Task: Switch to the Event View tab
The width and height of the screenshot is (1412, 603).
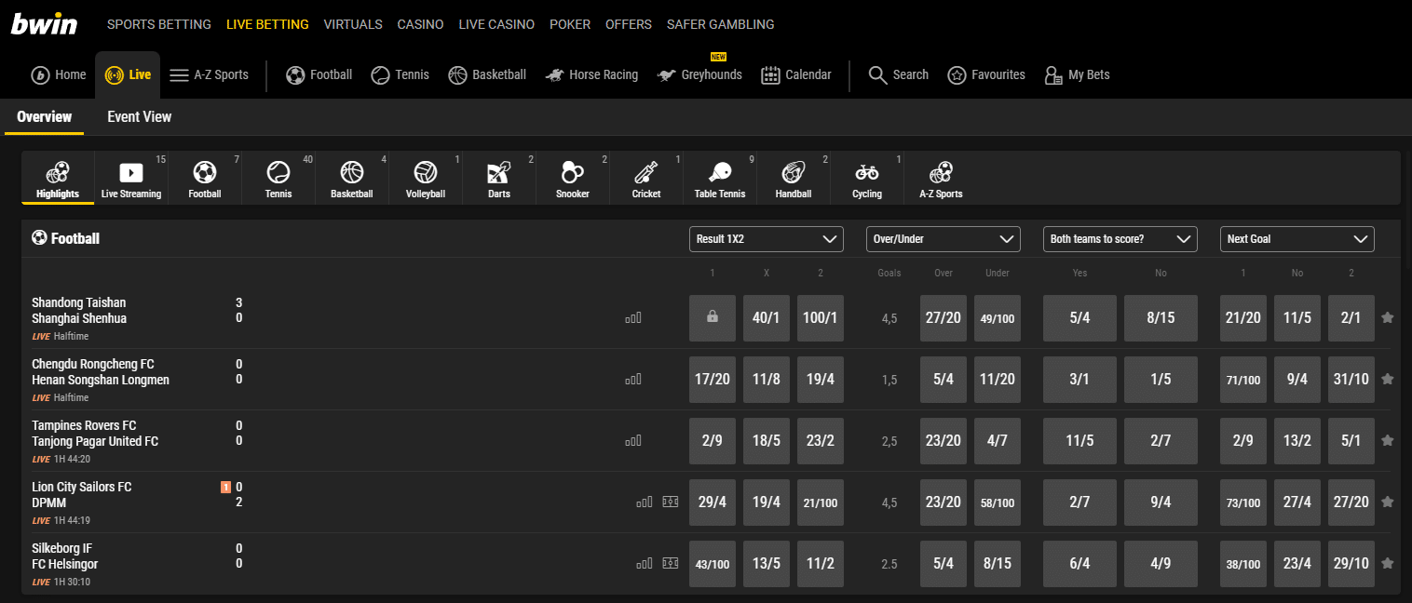Action: 139,116
